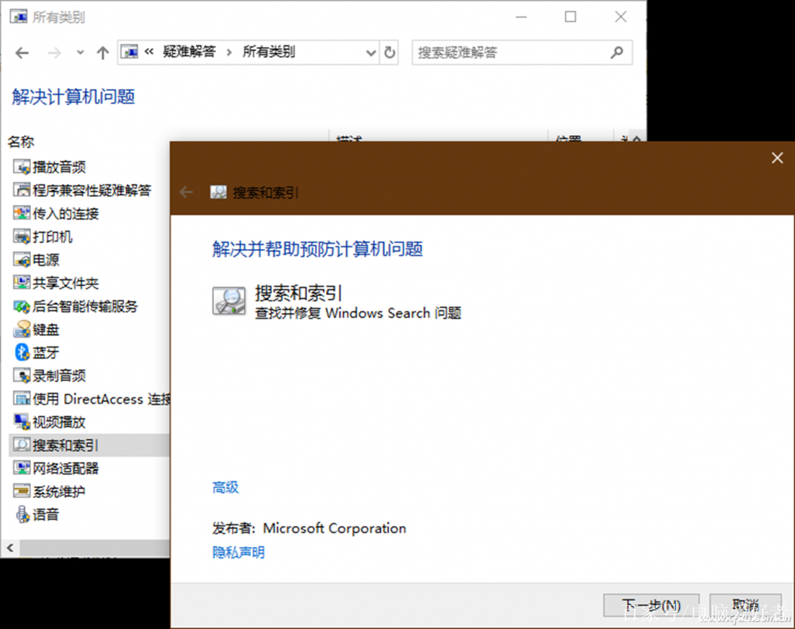
Task: Click the Bluetooth (蓝牙) icon
Action: [23, 352]
